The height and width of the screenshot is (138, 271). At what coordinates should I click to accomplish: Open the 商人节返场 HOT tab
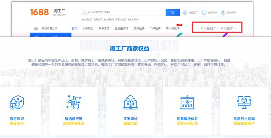(173, 28)
